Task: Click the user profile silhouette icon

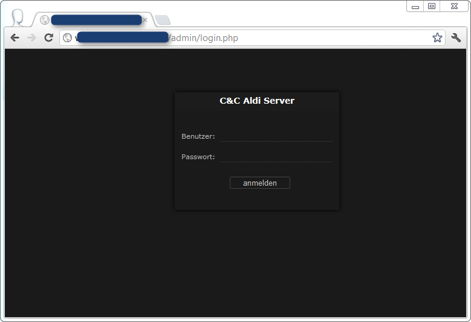Action: tap(18, 17)
